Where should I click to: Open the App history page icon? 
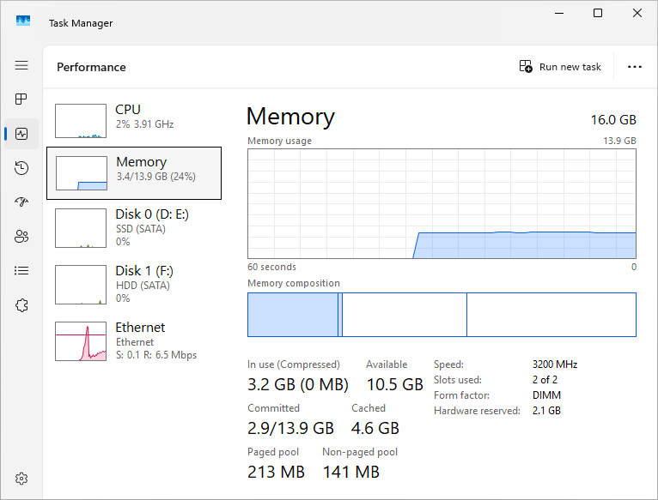click(21, 167)
